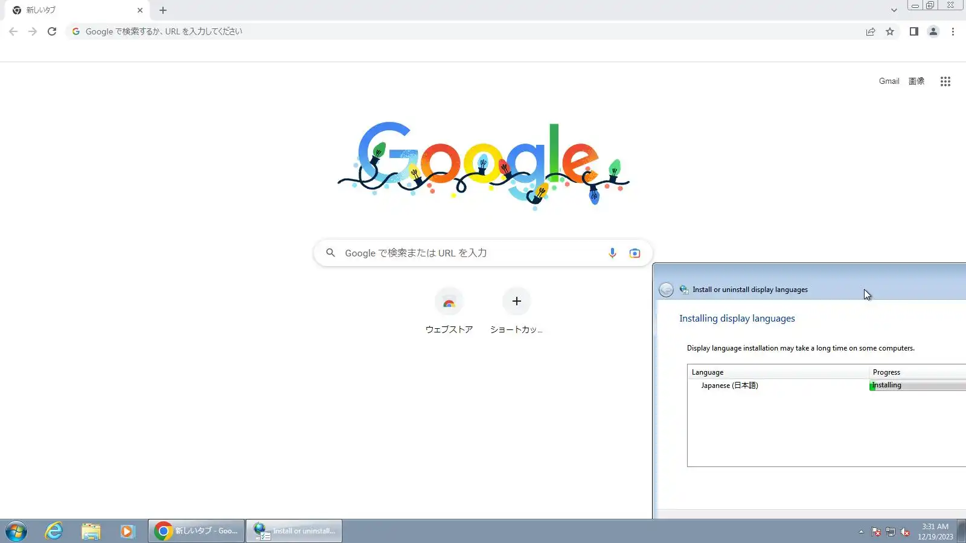This screenshot has width=966, height=543.
Task: Launch Windows Media Player from taskbar
Action: click(x=127, y=532)
